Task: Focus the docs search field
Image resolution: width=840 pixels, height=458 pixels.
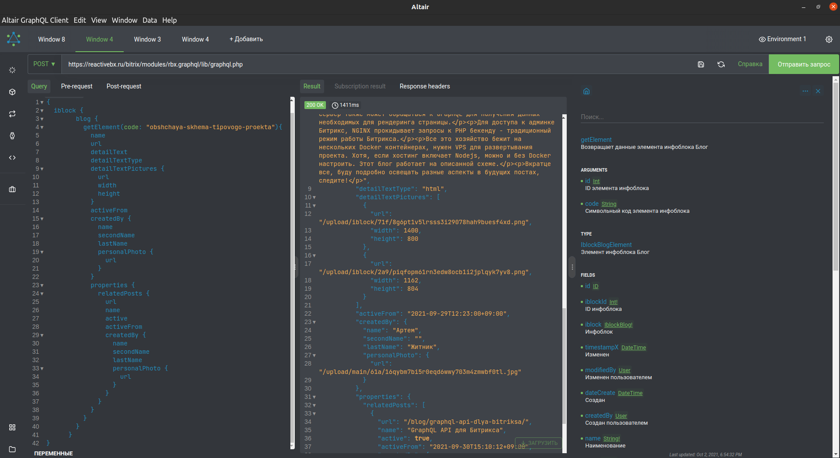Action: pos(702,117)
